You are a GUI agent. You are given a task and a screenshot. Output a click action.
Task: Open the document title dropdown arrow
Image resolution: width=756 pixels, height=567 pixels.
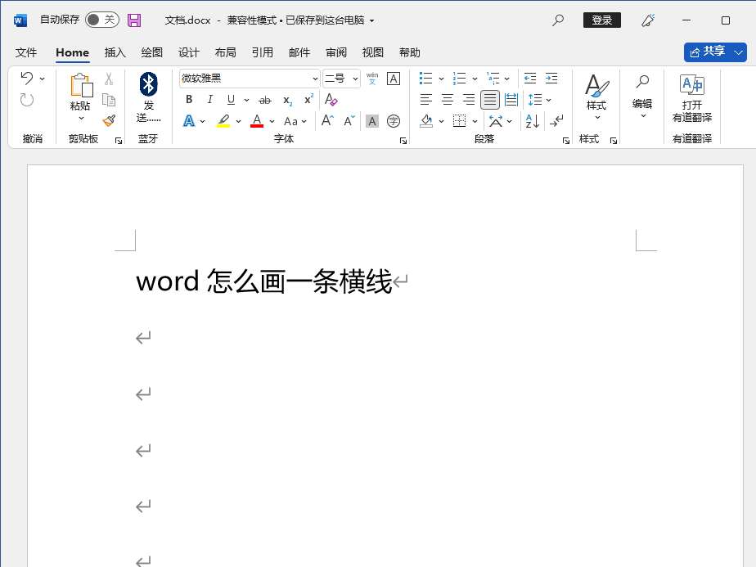(371, 20)
